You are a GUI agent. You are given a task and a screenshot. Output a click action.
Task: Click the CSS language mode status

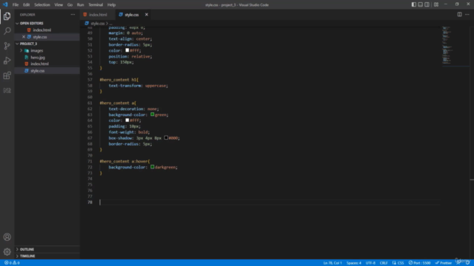tap(398, 263)
